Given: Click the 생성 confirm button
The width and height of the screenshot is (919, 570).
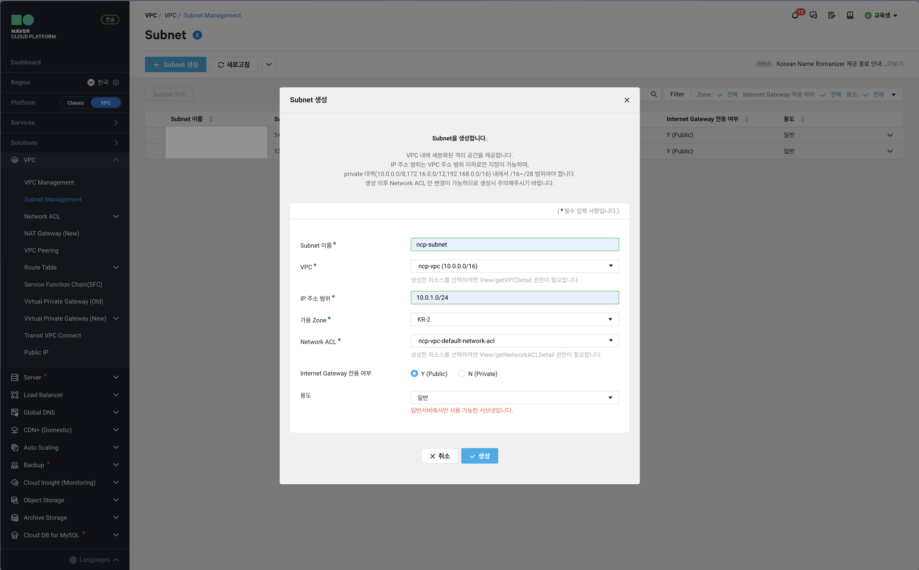Looking at the screenshot, I should pos(479,456).
